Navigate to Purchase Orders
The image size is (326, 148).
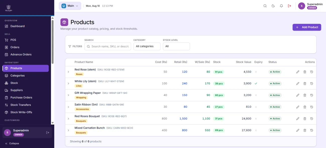(x=26, y=97)
